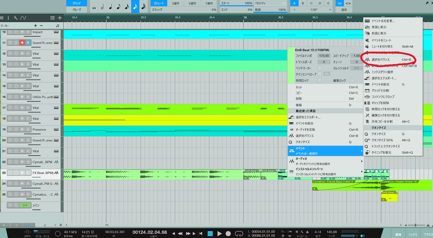Select quantize preset B

coord(303,3)
